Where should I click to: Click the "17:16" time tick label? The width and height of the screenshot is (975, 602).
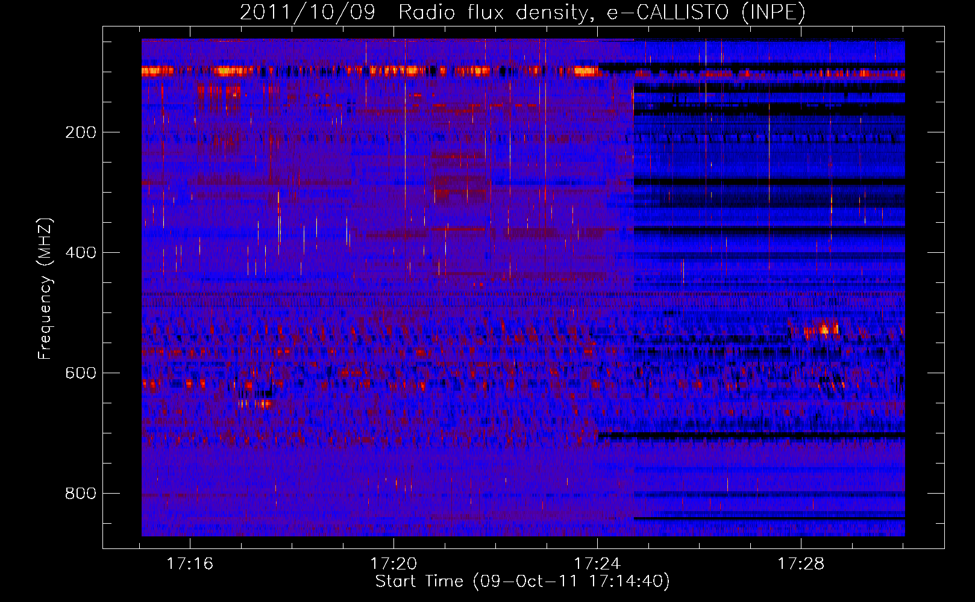(190, 564)
